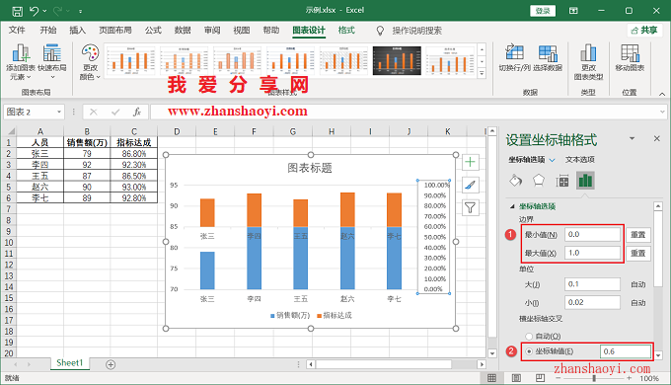This screenshot has height=385, width=671.
Task: Open the Data tab
Action: tap(183, 30)
